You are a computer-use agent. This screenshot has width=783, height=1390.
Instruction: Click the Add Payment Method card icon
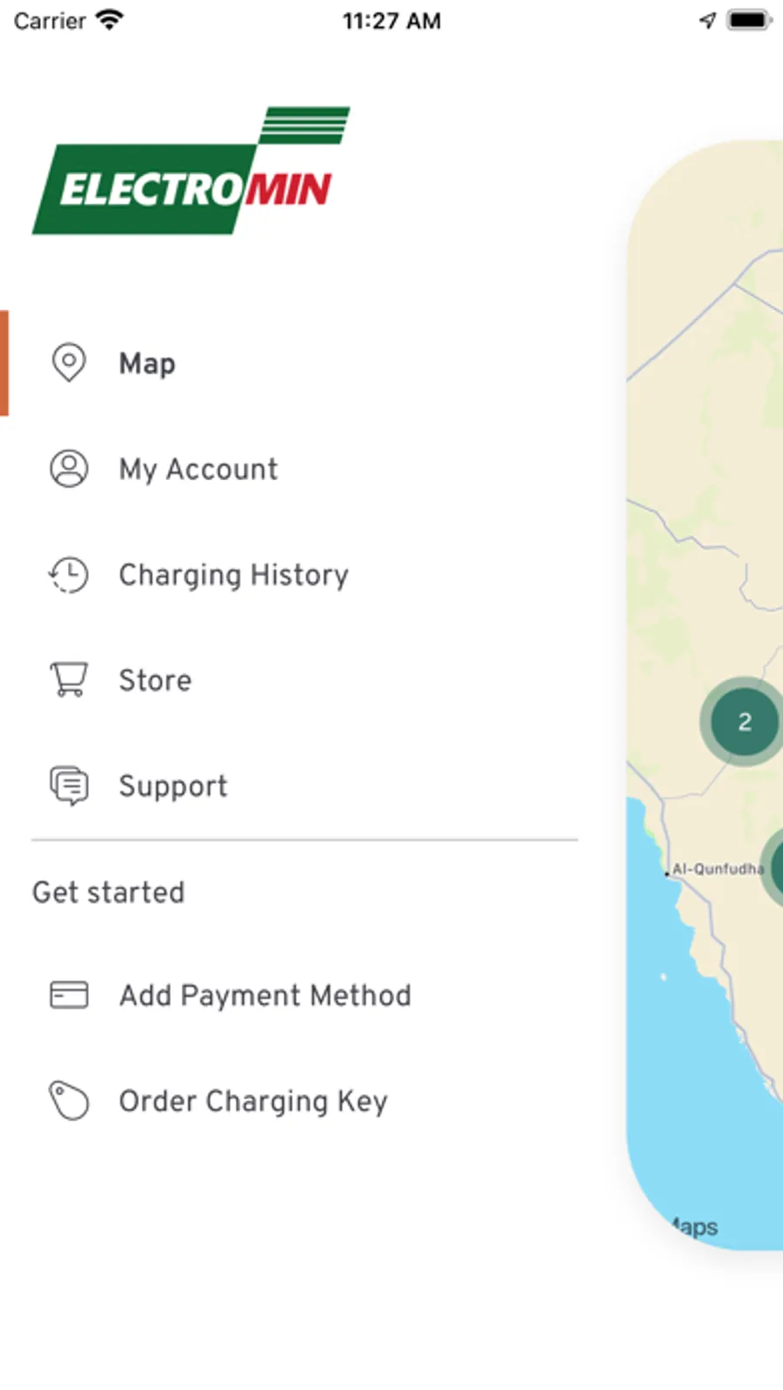pyautogui.click(x=69, y=994)
